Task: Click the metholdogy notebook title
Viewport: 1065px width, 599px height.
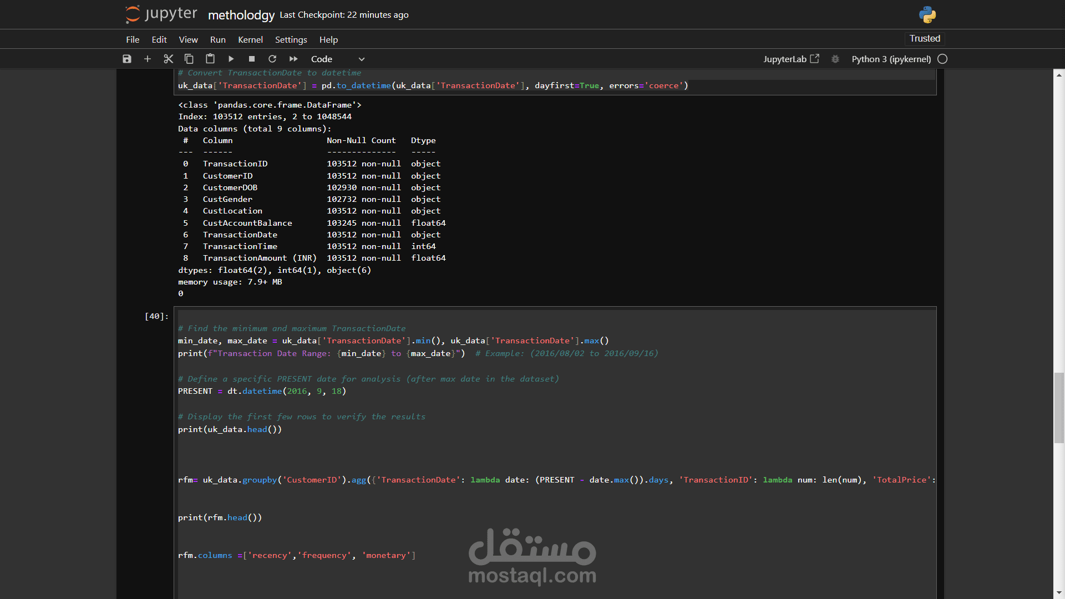Action: [241, 15]
